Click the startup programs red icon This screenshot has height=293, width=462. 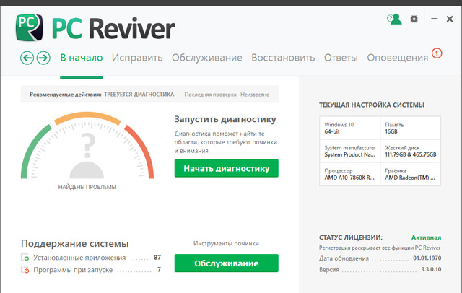pos(26,270)
